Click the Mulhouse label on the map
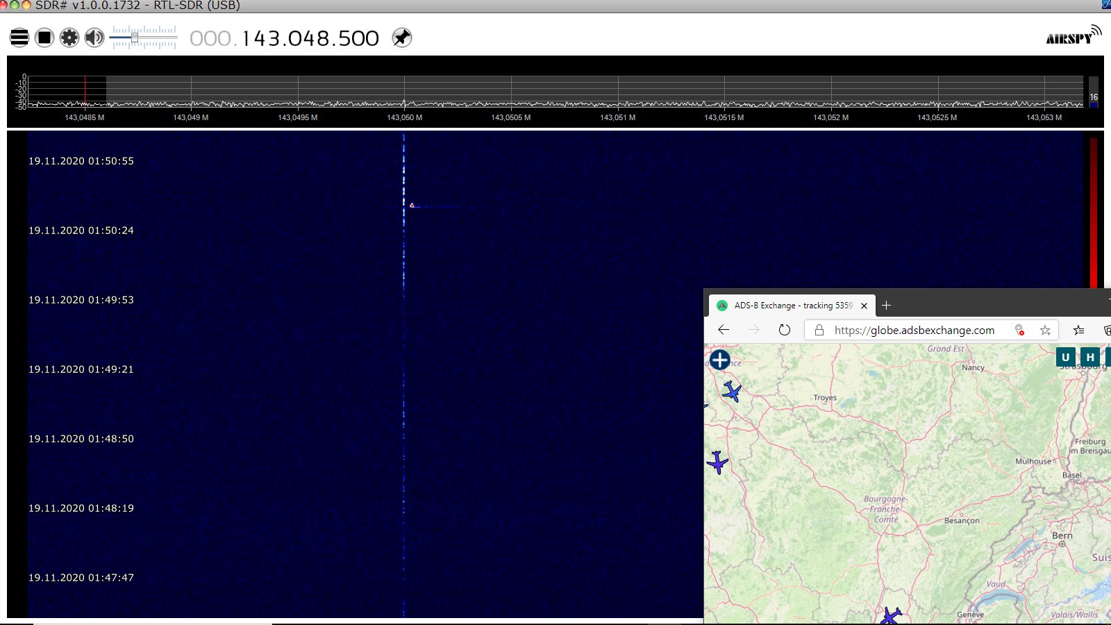 (1033, 461)
